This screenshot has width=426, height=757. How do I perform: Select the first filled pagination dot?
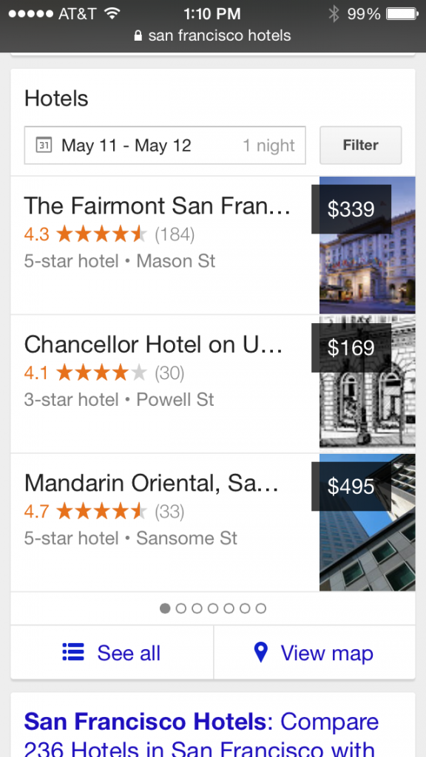pos(165,608)
